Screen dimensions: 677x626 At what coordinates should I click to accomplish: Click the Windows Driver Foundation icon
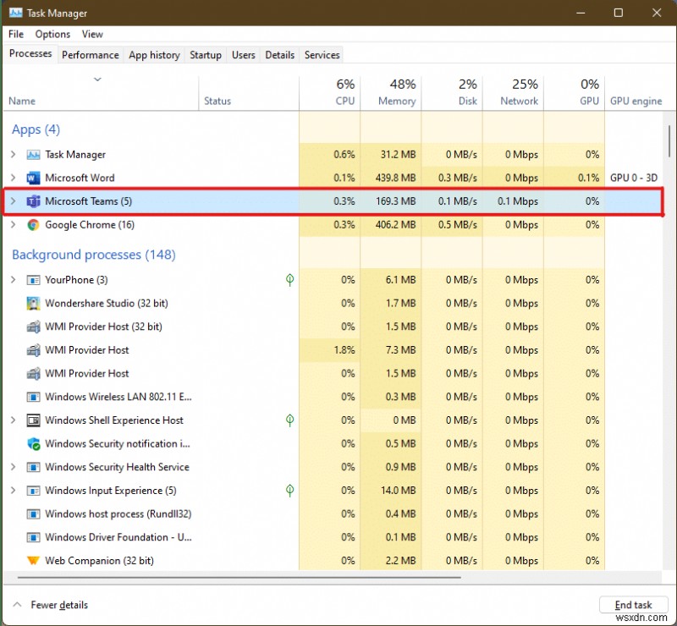(x=33, y=537)
